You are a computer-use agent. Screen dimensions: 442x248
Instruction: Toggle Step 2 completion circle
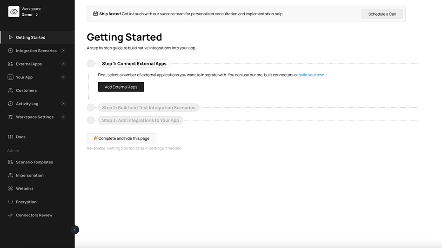pos(91,108)
